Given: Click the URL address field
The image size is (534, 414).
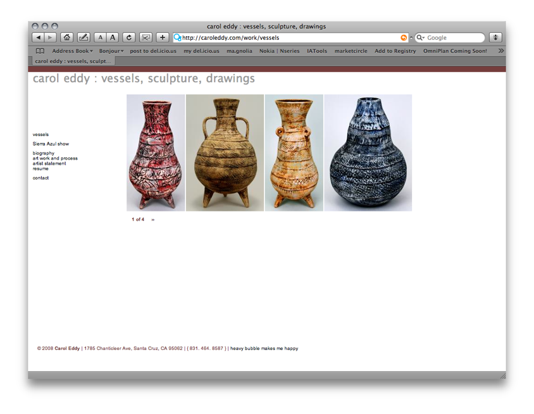Looking at the screenshot, I should coord(290,38).
